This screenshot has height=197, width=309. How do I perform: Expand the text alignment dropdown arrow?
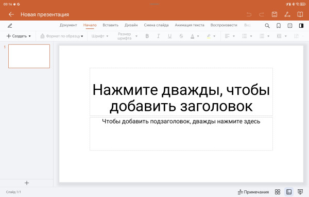coord(234,36)
